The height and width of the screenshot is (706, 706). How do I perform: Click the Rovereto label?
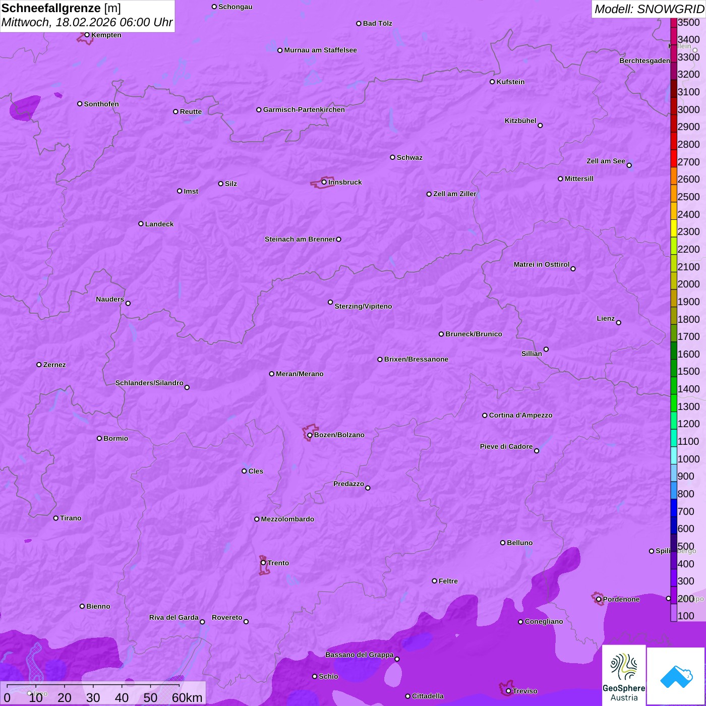[227, 617]
